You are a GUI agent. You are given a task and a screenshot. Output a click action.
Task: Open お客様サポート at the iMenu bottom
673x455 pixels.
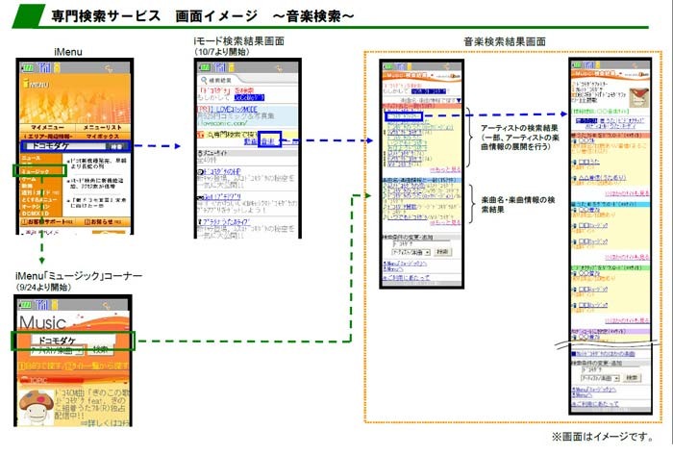click(x=47, y=222)
